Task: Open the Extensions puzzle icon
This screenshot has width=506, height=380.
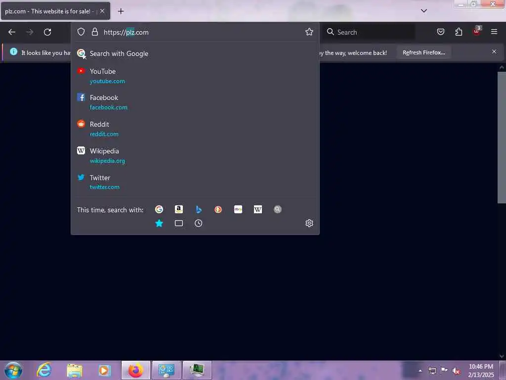Action: (x=459, y=32)
